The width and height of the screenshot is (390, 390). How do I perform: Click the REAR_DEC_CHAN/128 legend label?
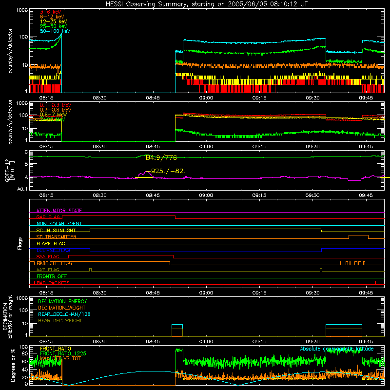coord(64,314)
